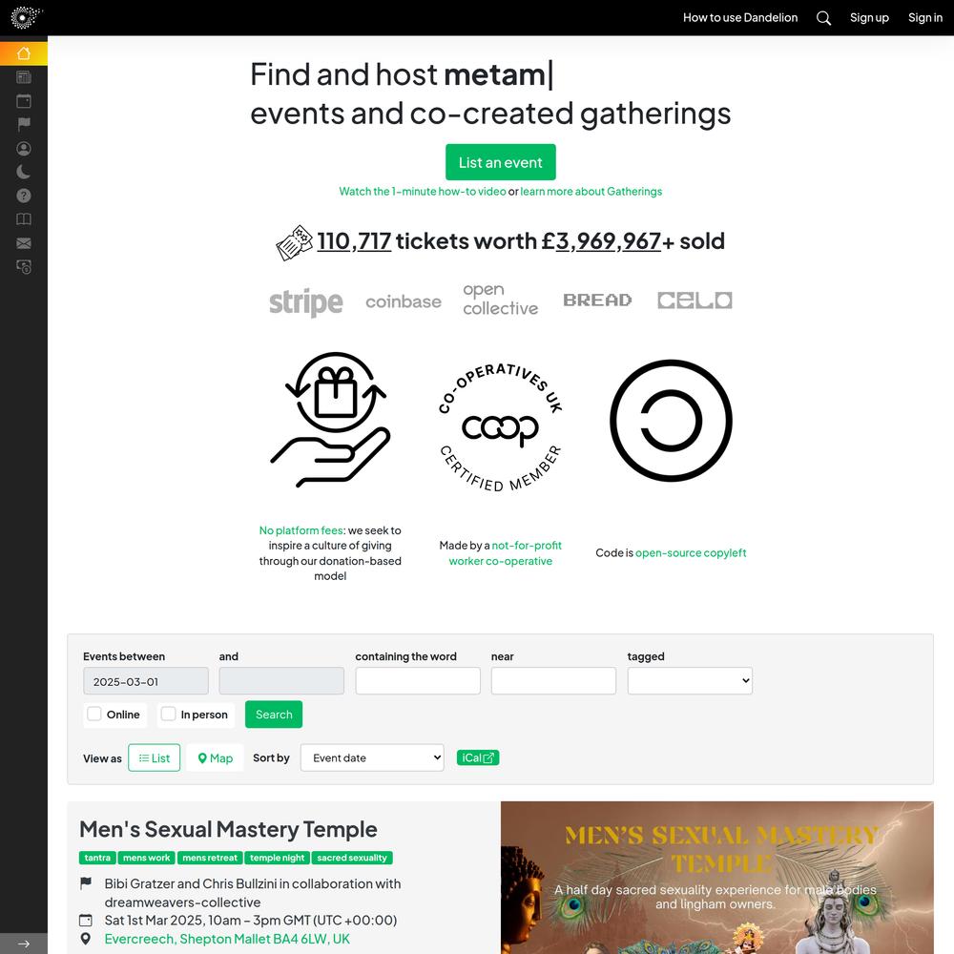Select the flag icon in the sidebar
This screenshot has height=954, width=954.
click(24, 125)
